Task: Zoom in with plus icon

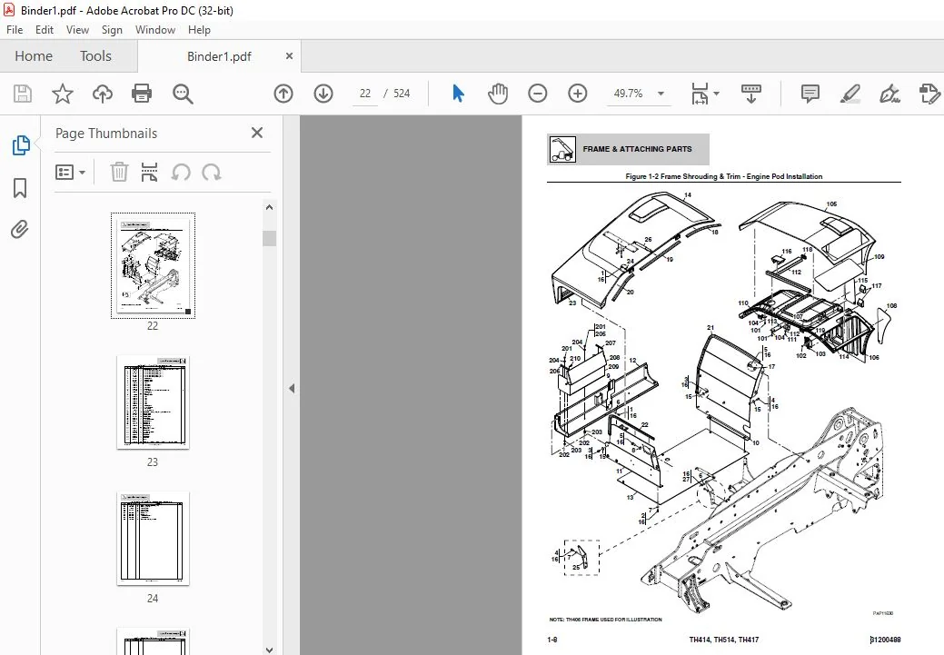Action: tap(577, 94)
